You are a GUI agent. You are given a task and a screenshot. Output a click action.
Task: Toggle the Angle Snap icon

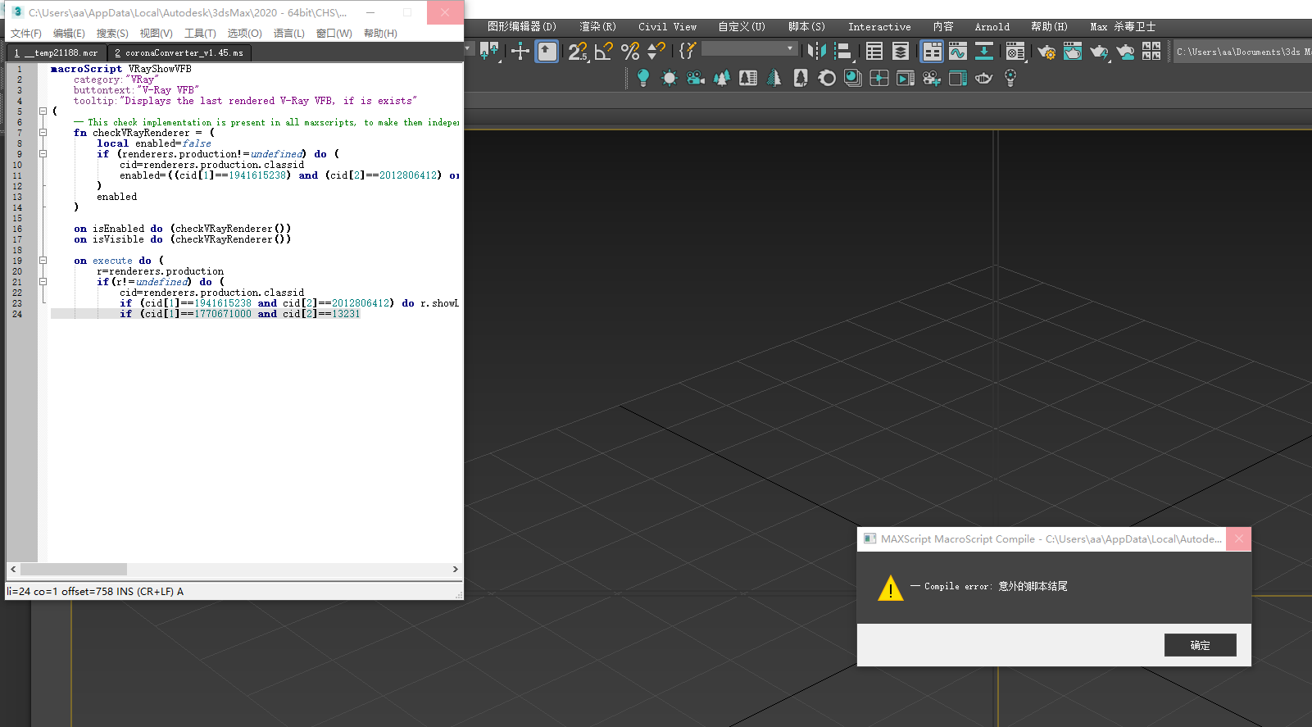[604, 52]
